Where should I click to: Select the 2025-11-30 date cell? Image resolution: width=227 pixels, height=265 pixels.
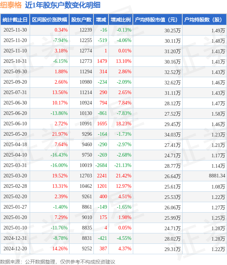tap(15, 30)
